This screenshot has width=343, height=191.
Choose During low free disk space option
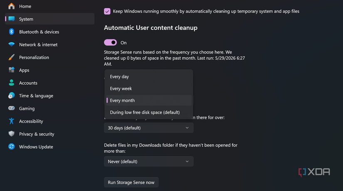[x=149, y=113]
